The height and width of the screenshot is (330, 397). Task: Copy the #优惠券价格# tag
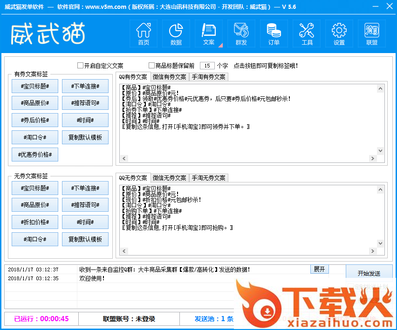(x=35, y=155)
